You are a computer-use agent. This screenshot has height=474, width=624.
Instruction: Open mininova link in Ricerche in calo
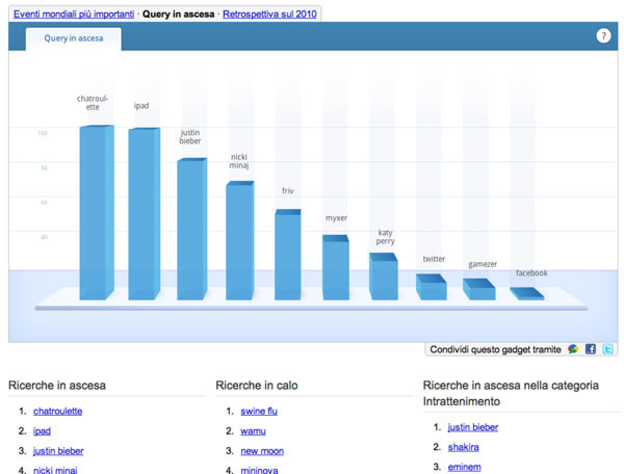coord(259,470)
